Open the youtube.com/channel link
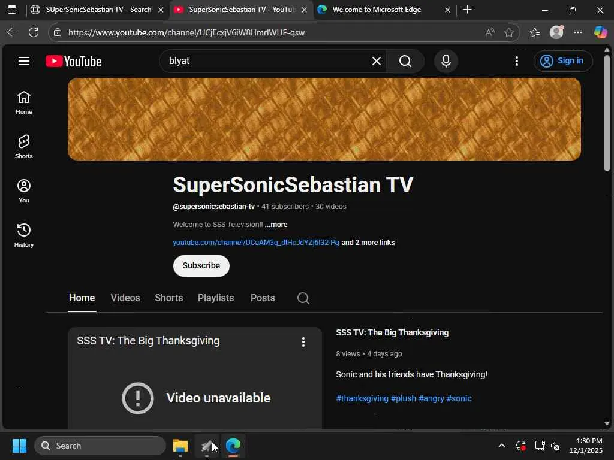Screen dimensions: 614x460 tap(256, 243)
